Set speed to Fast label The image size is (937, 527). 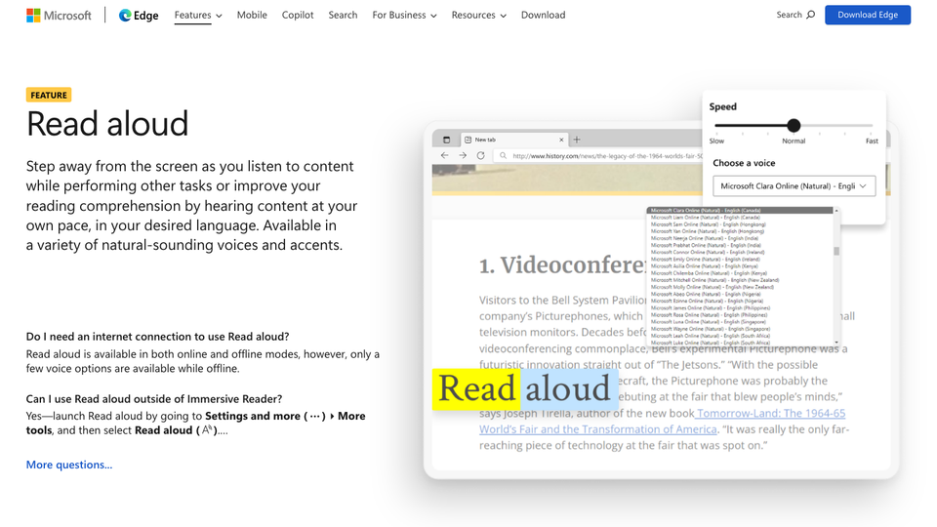click(x=872, y=141)
